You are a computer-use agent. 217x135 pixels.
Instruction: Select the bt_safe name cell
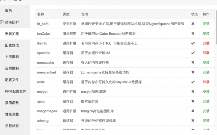(43, 24)
